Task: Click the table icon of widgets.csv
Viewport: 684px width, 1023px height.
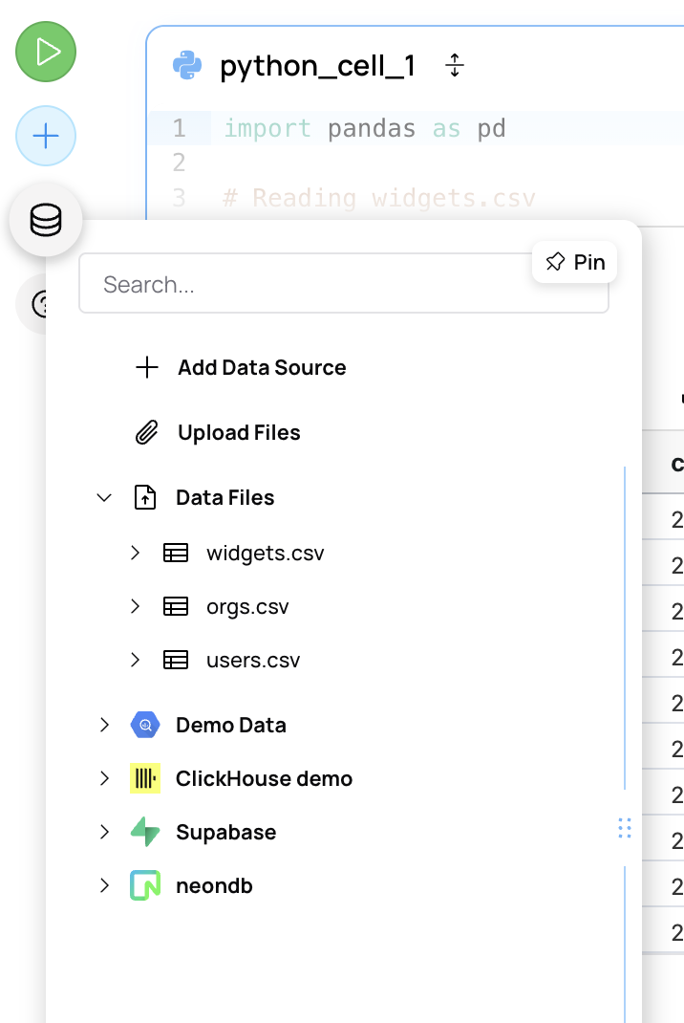Action: 176,554
